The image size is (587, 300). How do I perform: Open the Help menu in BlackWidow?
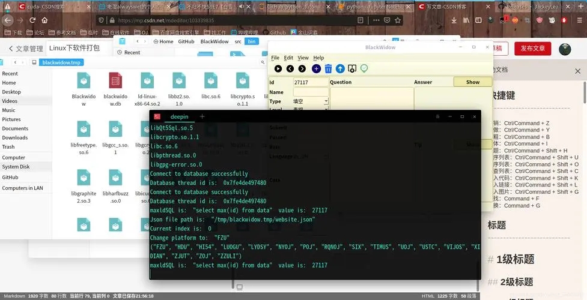pos(318,58)
